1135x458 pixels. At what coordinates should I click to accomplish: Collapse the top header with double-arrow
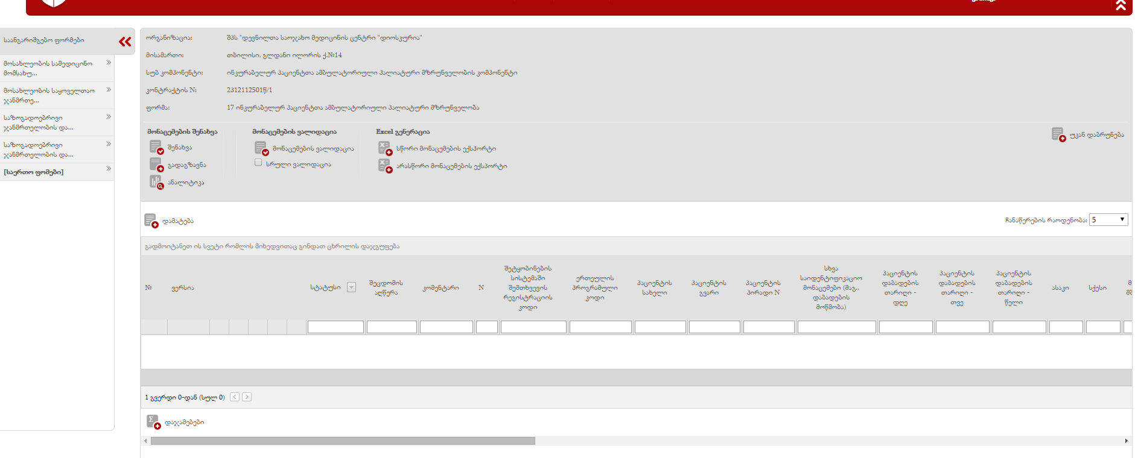click(x=1121, y=5)
